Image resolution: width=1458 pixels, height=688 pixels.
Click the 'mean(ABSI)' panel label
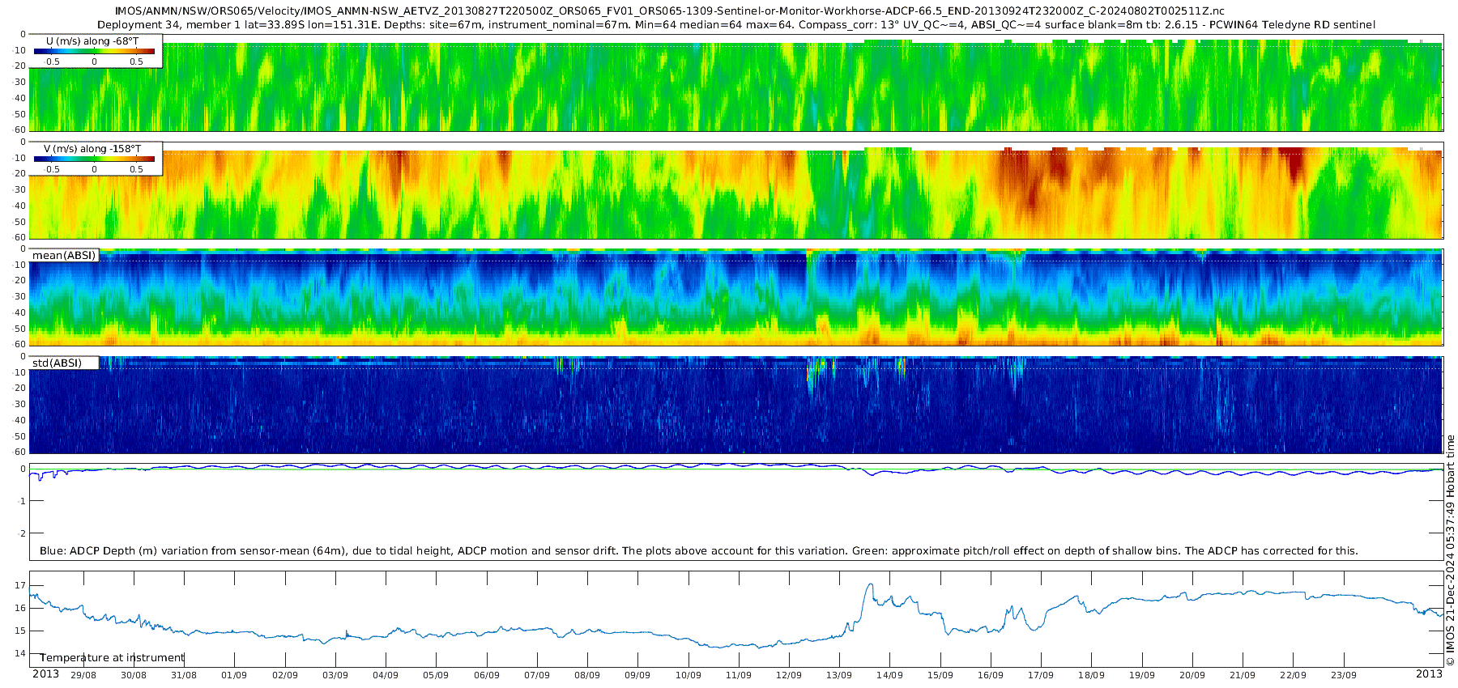click(64, 256)
